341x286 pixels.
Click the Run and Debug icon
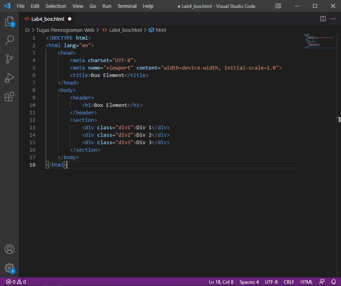pyautogui.click(x=10, y=78)
